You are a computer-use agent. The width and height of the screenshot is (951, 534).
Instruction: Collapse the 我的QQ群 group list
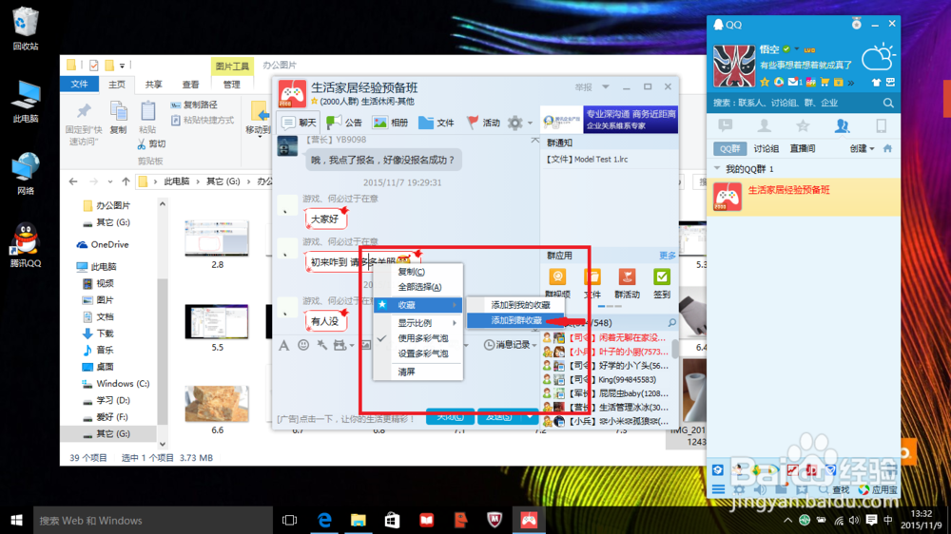point(717,169)
